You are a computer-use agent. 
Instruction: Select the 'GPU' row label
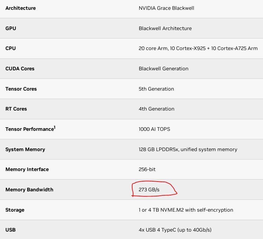pyautogui.click(x=11, y=28)
